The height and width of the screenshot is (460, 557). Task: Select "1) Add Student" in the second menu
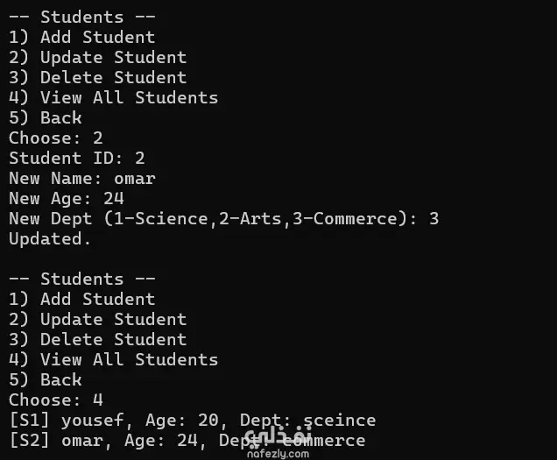click(81, 299)
